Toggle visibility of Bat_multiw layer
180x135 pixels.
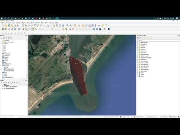click(x=3, y=87)
